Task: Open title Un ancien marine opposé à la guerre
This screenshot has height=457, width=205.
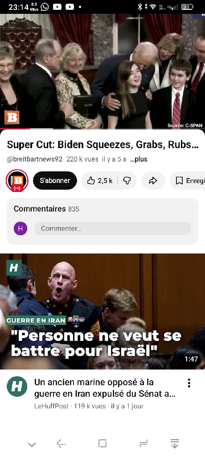Action: [105, 388]
